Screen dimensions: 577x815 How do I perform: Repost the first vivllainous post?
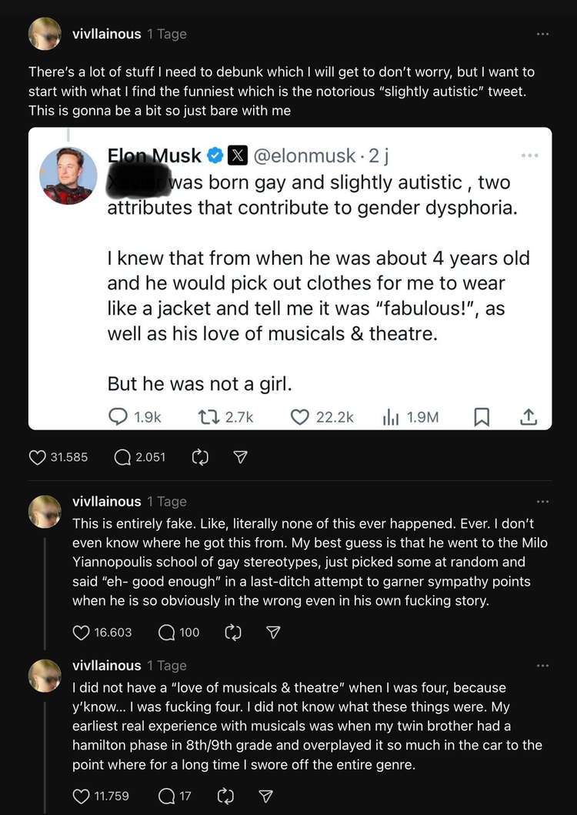pyautogui.click(x=199, y=457)
